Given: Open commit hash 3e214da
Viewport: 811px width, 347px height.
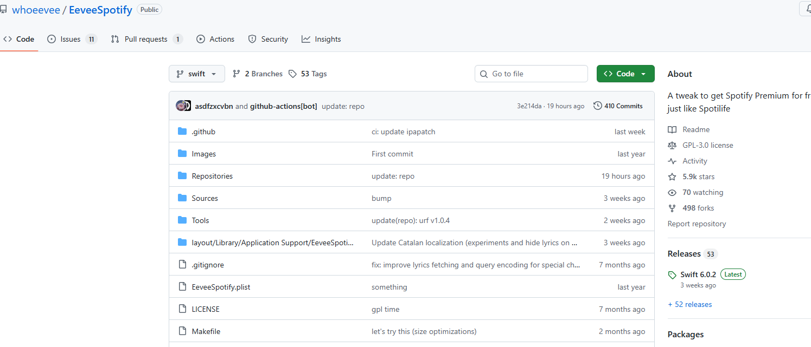Looking at the screenshot, I should [529, 106].
